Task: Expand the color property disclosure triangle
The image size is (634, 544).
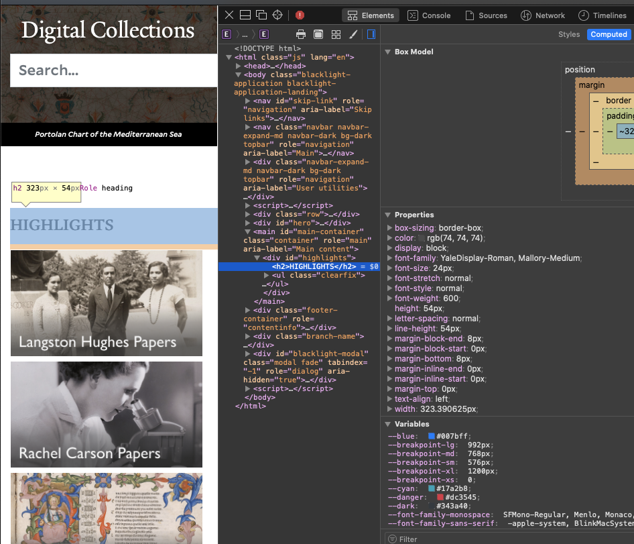Action: (391, 237)
